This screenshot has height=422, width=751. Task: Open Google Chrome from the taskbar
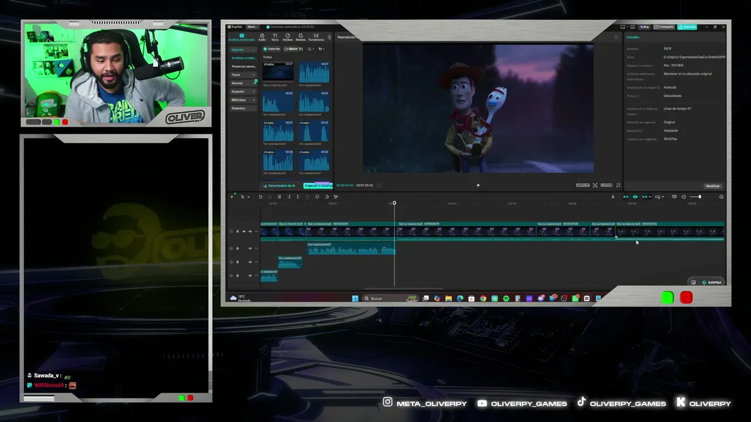483,298
